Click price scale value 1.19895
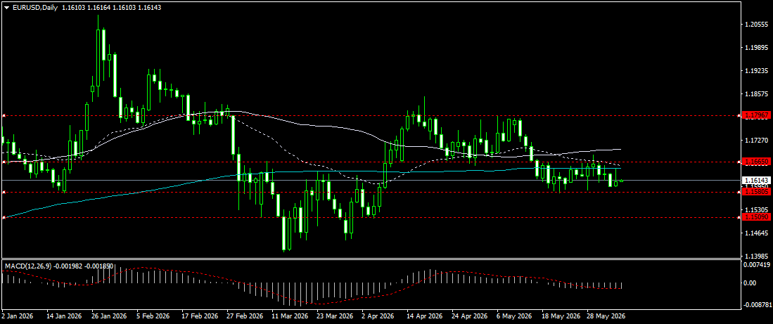This screenshot has width=773, height=324. pyautogui.click(x=755, y=48)
